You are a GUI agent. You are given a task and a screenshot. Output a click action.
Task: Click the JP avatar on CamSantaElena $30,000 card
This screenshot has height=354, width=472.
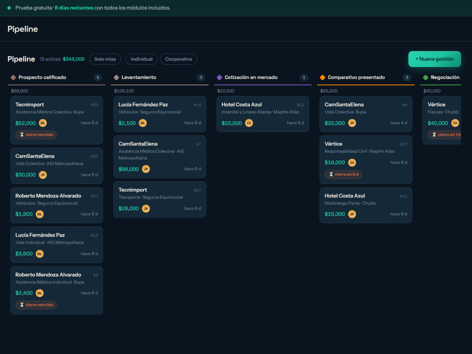point(43,175)
